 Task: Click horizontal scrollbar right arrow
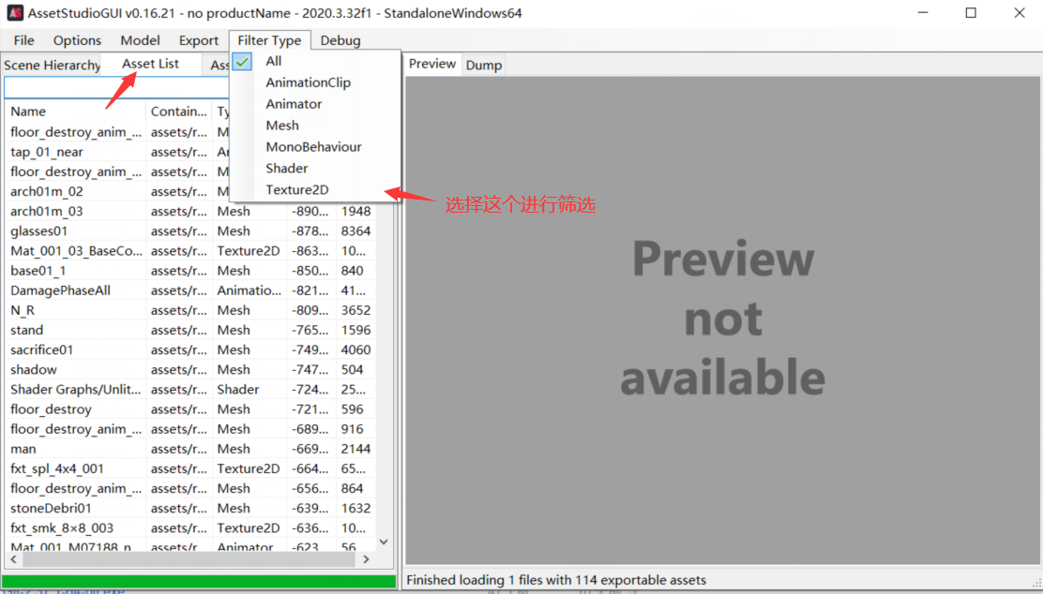click(366, 559)
